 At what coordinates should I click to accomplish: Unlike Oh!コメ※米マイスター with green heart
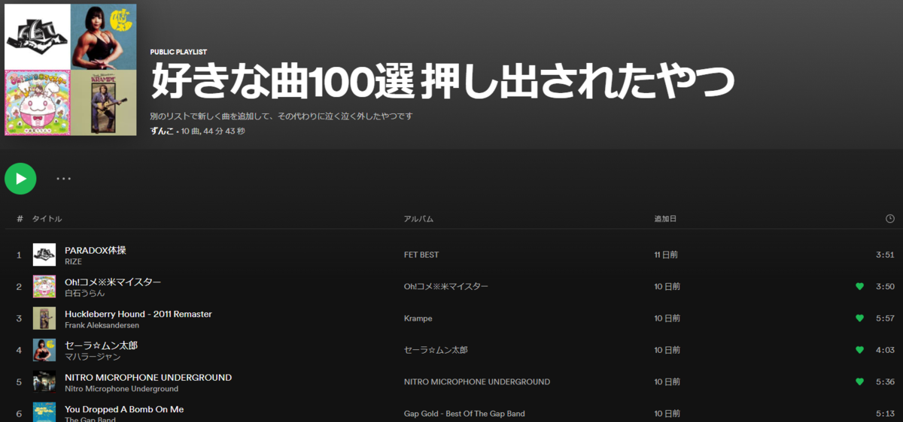tap(859, 286)
